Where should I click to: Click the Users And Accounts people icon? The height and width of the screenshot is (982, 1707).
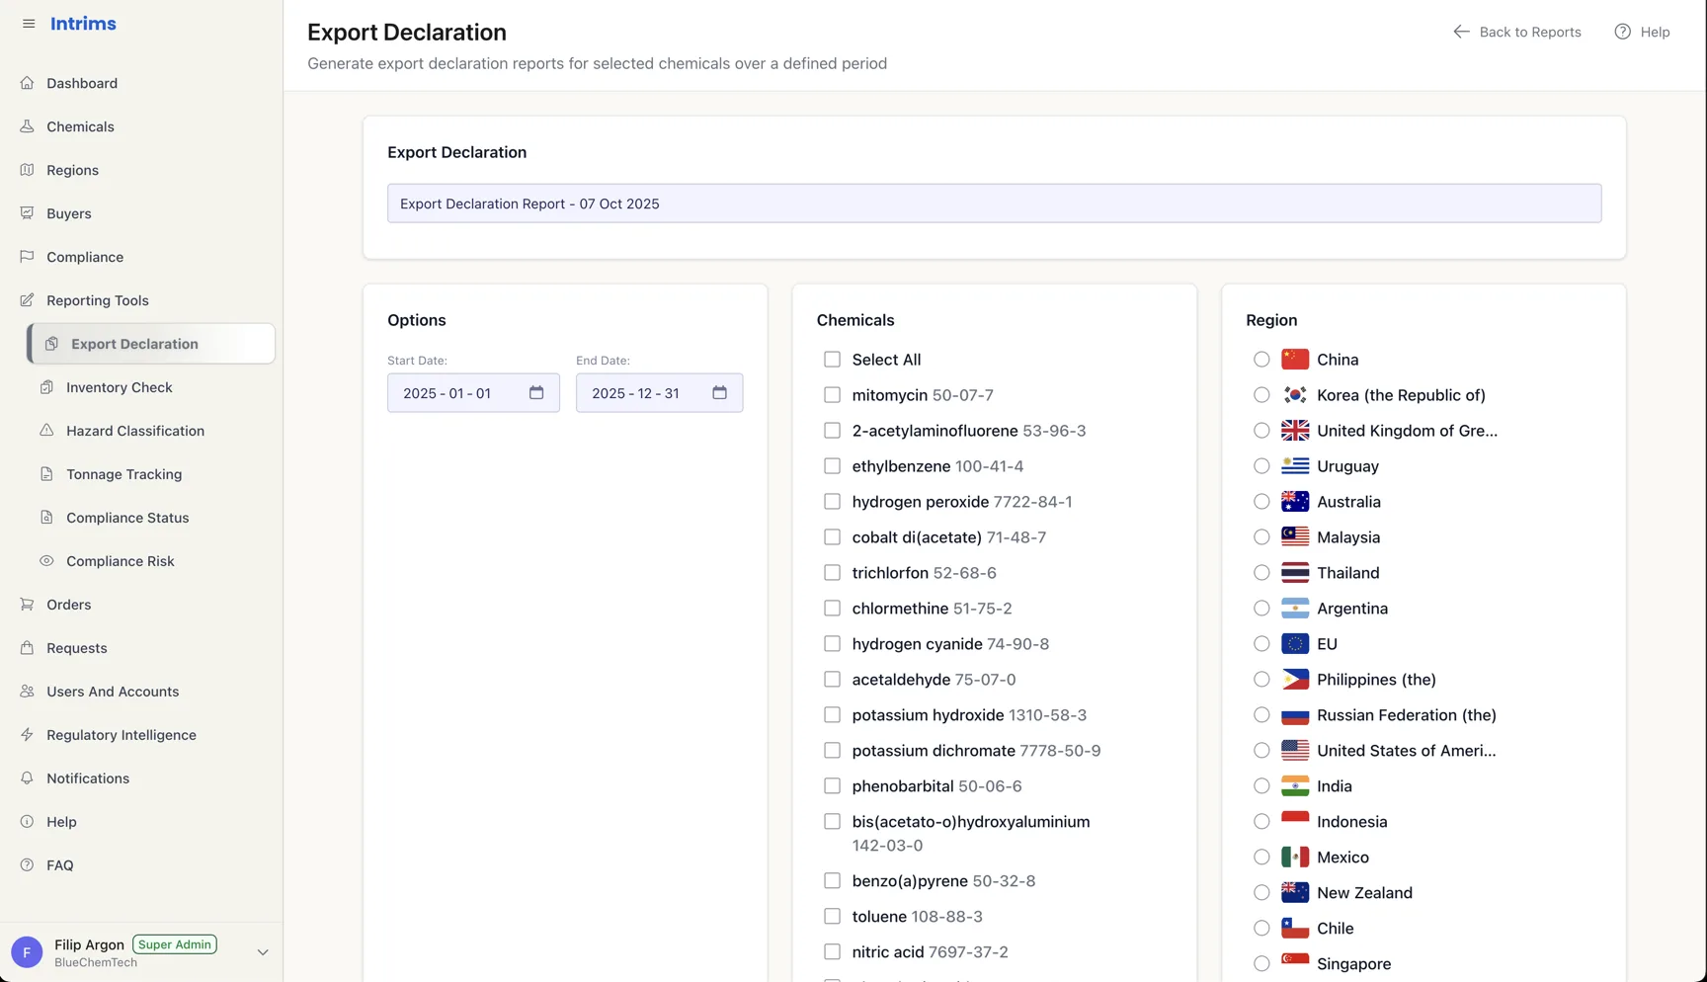tap(27, 692)
